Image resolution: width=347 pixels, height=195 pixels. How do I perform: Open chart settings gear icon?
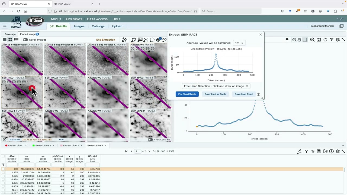338,40
